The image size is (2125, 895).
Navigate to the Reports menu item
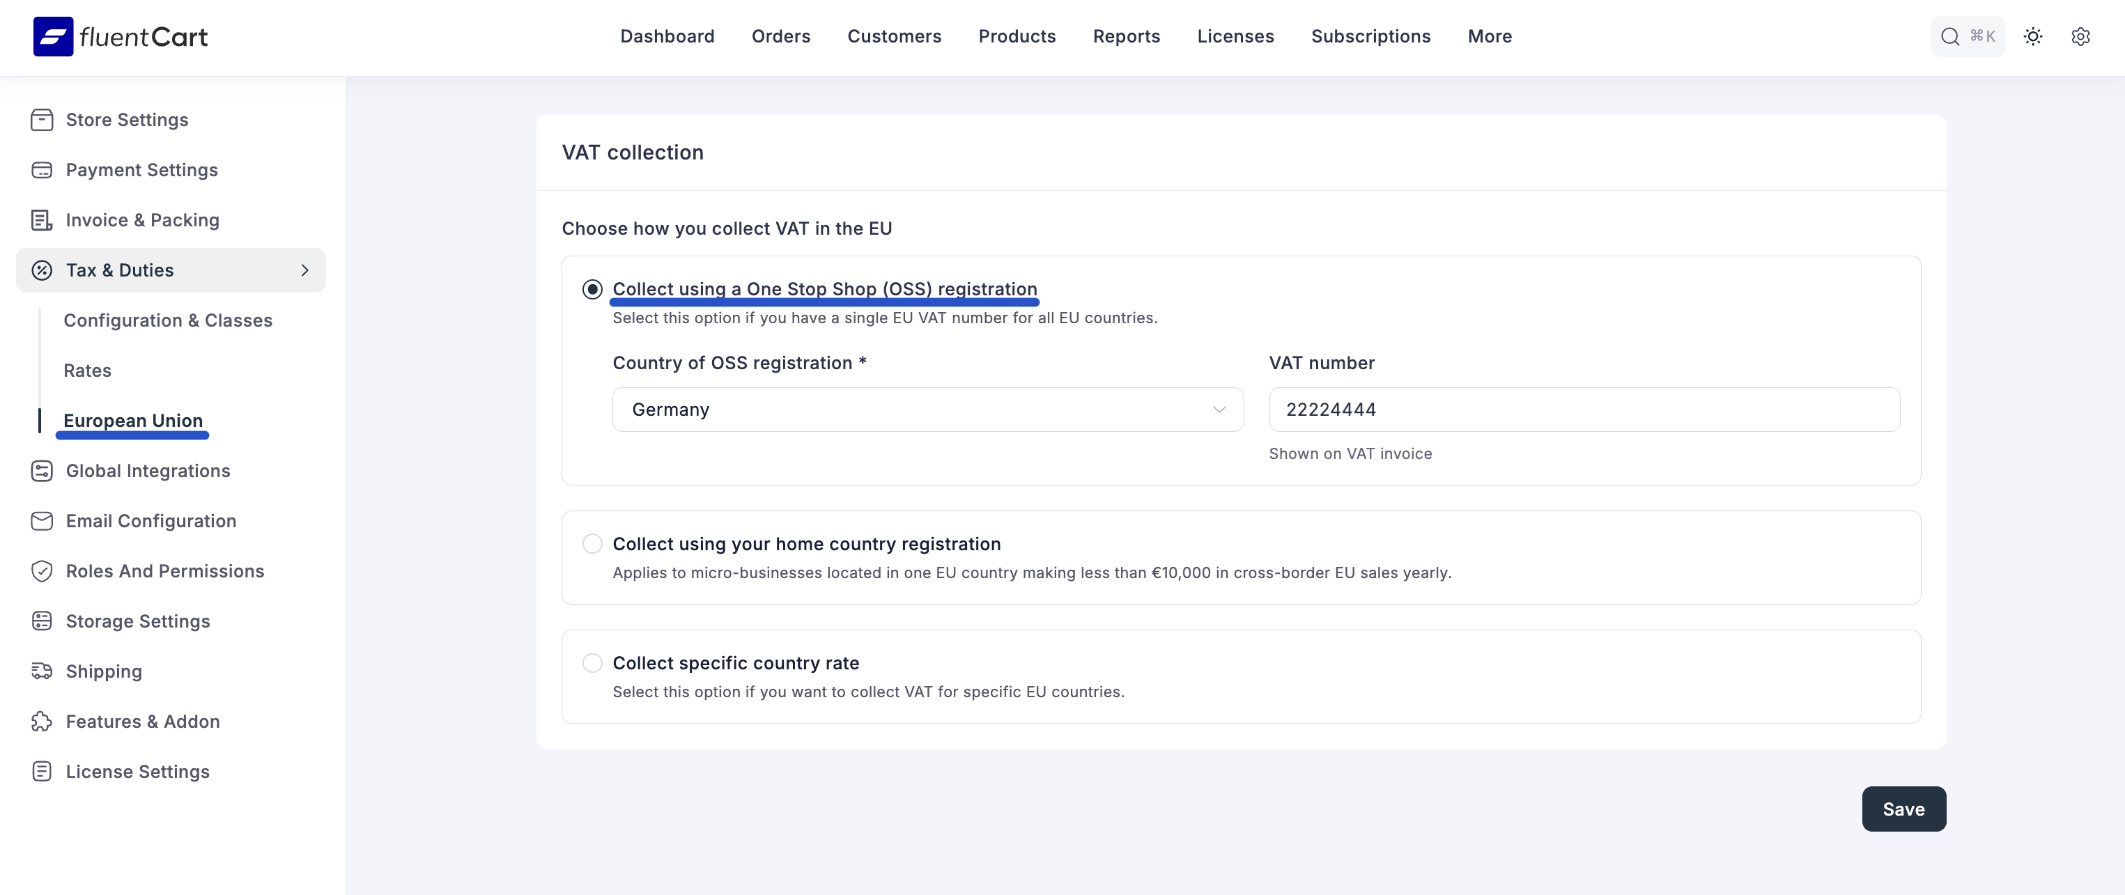coord(1126,36)
